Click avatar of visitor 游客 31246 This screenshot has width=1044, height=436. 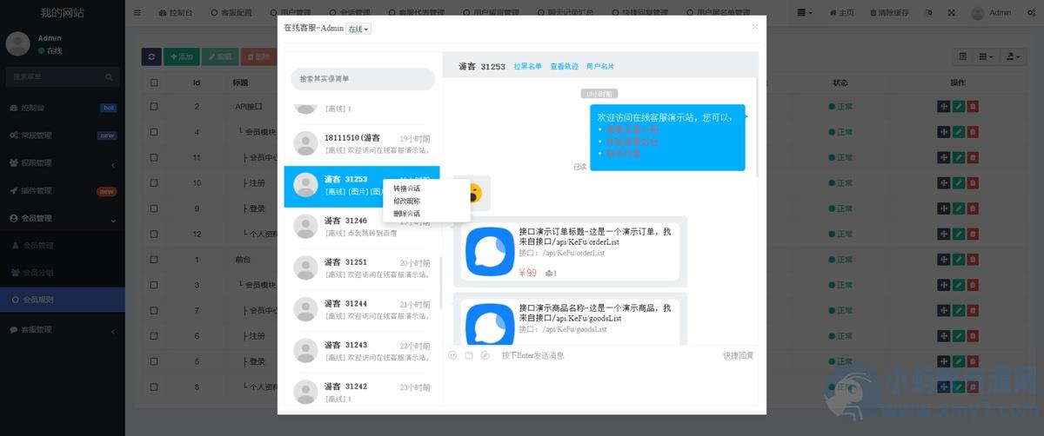tap(305, 227)
